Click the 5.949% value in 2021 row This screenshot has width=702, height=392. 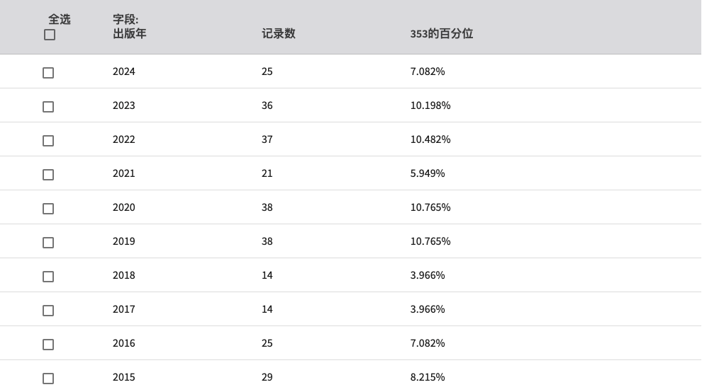428,173
